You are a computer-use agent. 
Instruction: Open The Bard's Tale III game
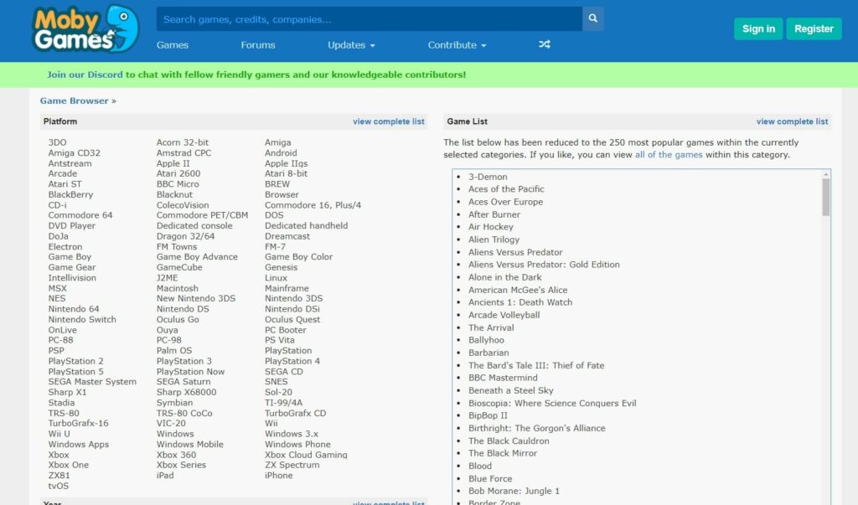click(536, 365)
